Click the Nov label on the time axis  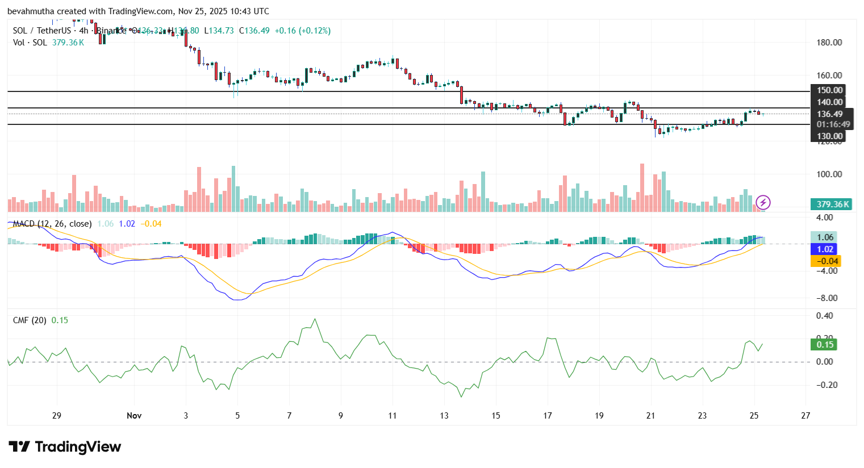[x=134, y=416]
